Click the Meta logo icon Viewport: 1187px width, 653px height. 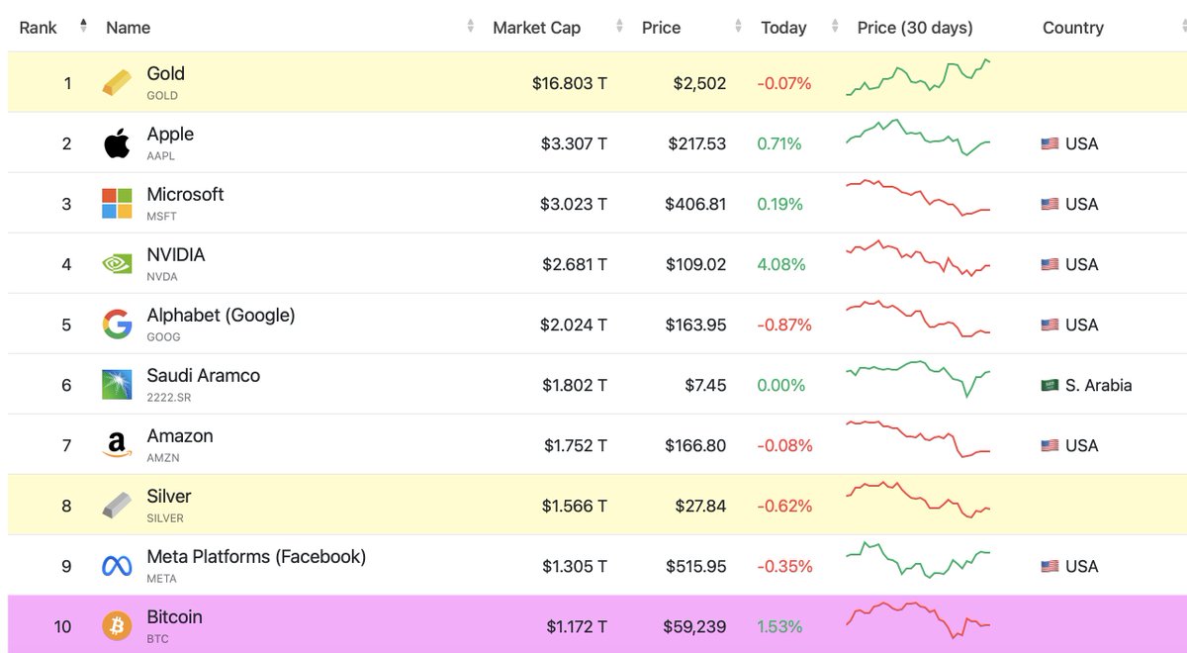click(x=117, y=566)
